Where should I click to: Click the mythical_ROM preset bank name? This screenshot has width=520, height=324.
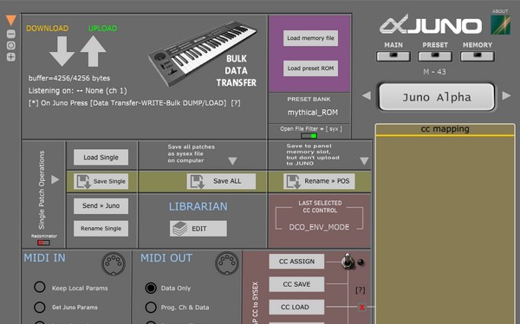click(x=312, y=113)
